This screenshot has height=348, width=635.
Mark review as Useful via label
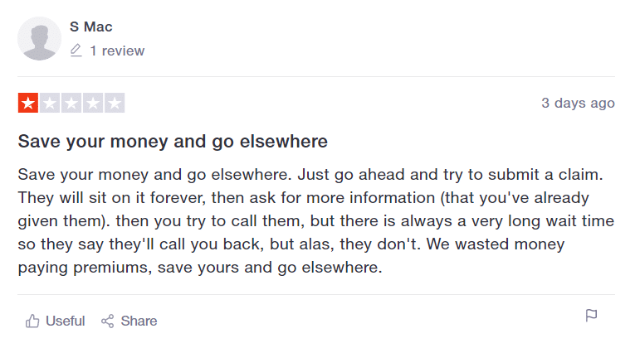[66, 321]
